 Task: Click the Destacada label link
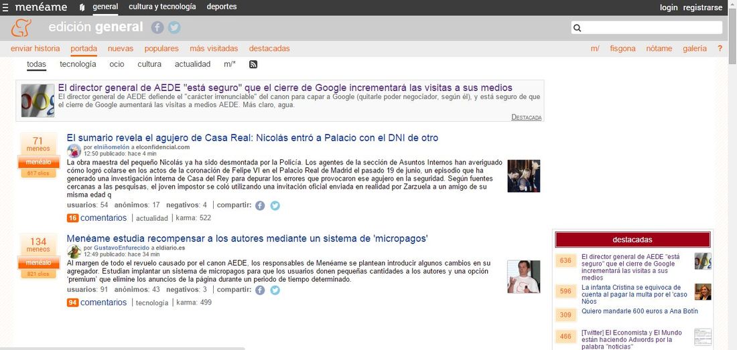click(527, 117)
